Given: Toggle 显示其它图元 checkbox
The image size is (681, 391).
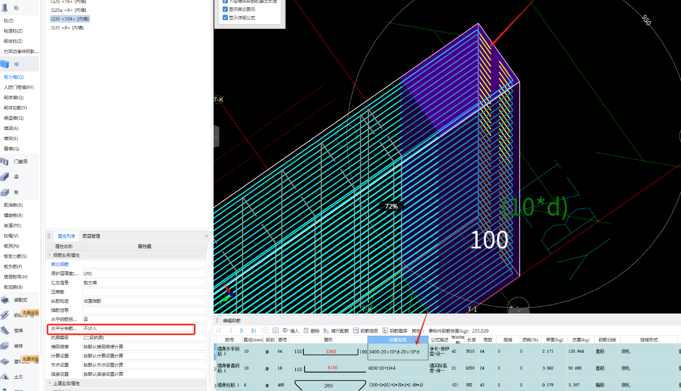Looking at the screenshot, I should pos(225,9).
